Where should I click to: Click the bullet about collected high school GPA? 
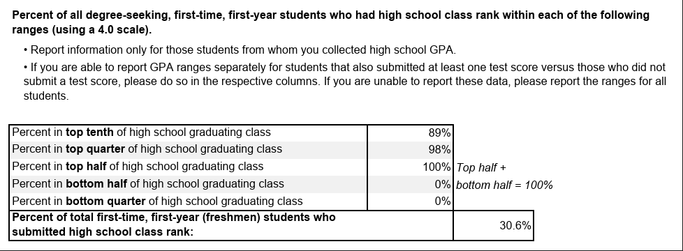click(x=240, y=50)
